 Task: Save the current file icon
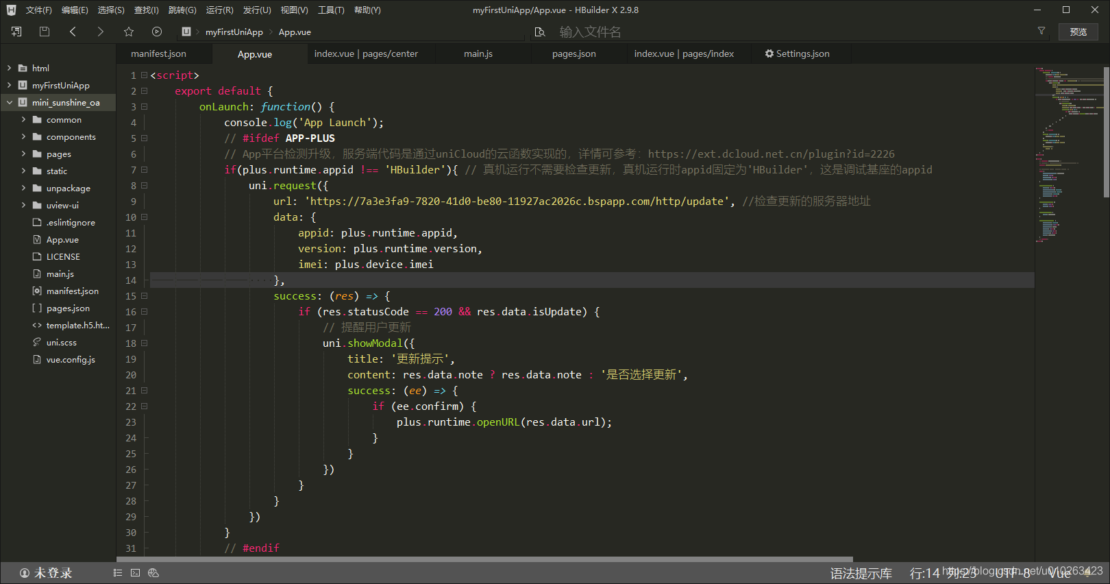tap(45, 32)
